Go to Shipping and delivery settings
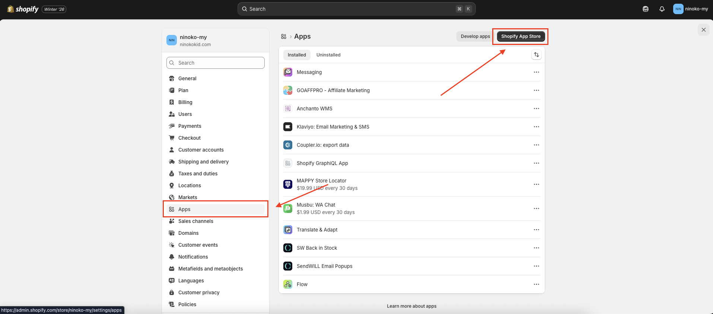Viewport: 713px width, 314px height. click(x=216, y=162)
